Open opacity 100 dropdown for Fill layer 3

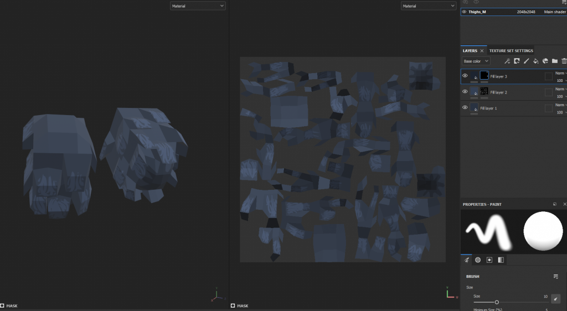click(561, 81)
